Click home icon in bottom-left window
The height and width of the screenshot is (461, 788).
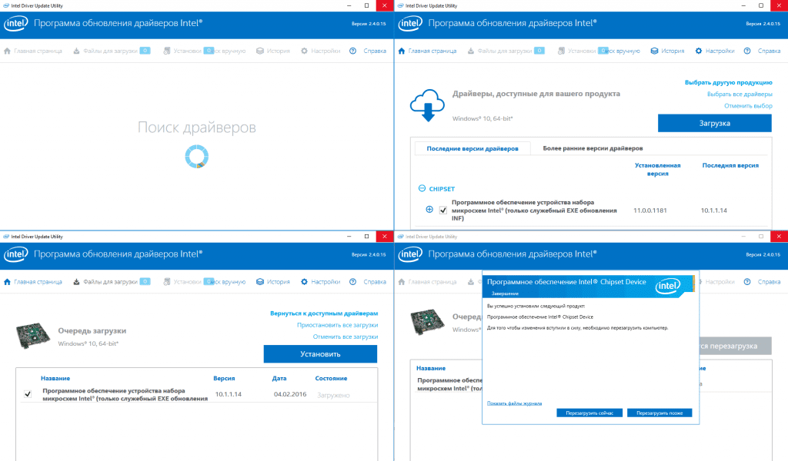(7, 281)
